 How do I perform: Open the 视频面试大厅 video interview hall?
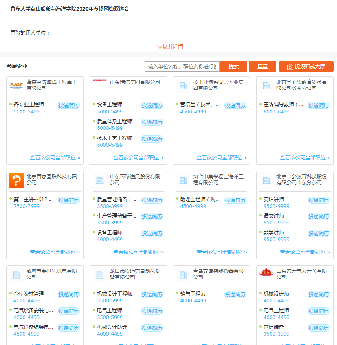306,67
